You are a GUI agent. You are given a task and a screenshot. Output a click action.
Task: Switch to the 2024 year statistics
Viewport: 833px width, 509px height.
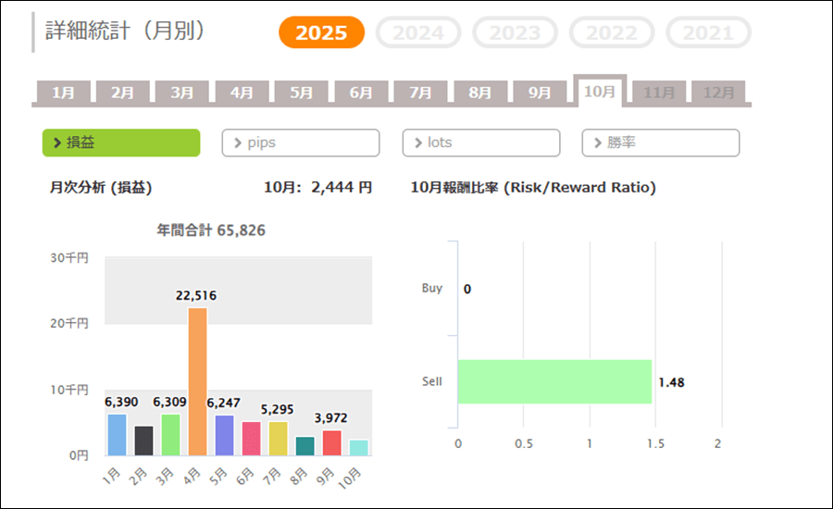(417, 33)
